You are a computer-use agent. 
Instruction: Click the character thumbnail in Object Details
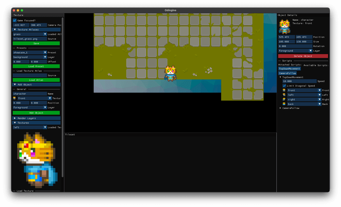284,26
